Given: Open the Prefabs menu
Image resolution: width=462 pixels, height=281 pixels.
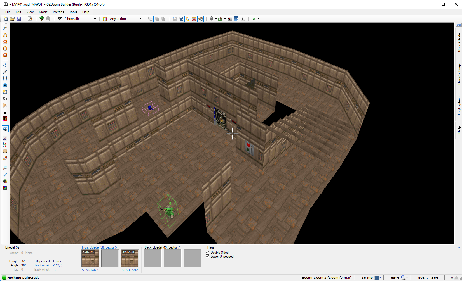Looking at the screenshot, I should [x=58, y=12].
